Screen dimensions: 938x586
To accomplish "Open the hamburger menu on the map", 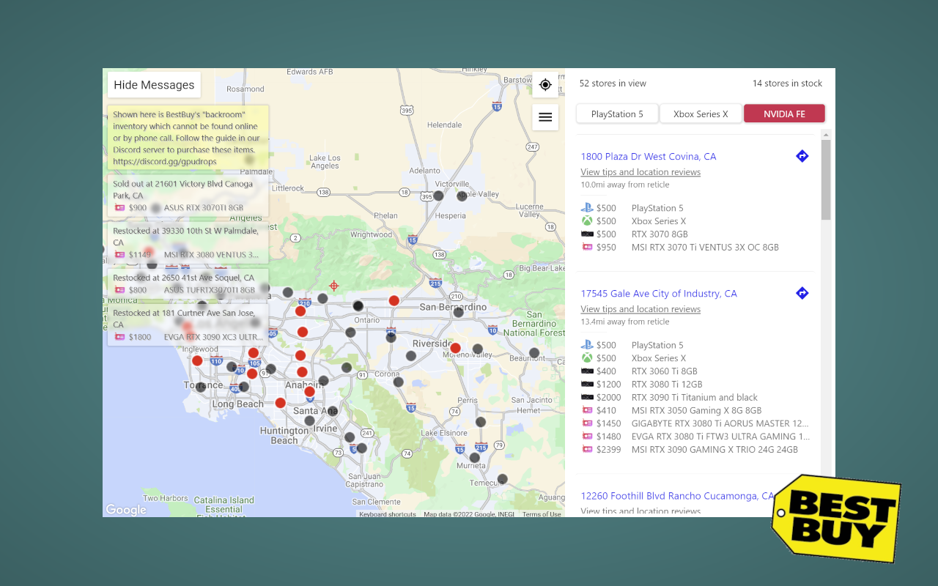I will (x=545, y=117).
